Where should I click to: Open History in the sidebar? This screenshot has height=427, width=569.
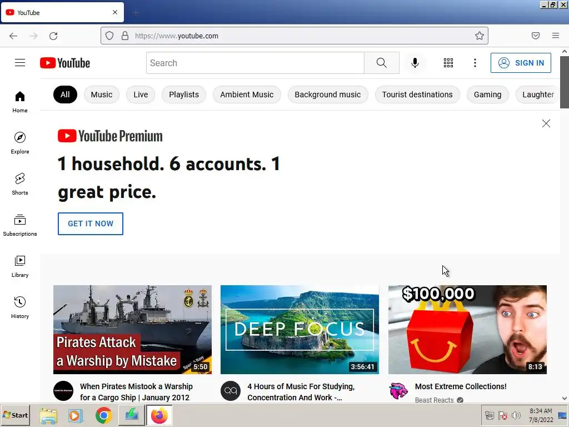click(x=20, y=307)
